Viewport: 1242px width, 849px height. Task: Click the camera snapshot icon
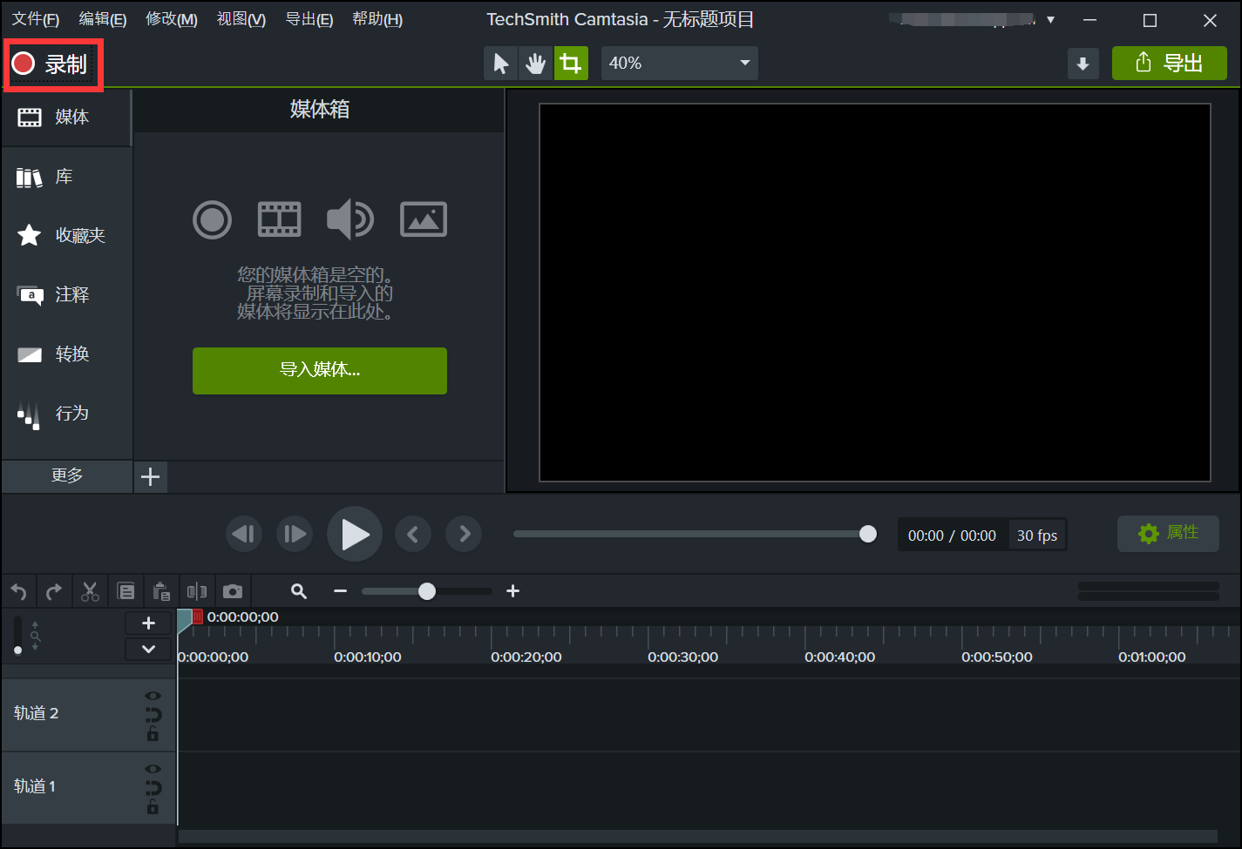click(x=233, y=592)
